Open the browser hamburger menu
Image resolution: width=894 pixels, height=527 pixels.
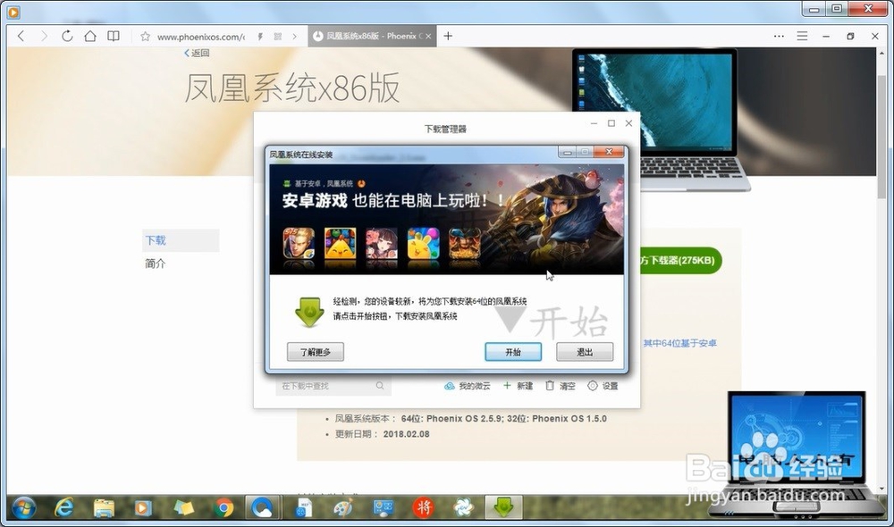click(x=802, y=36)
